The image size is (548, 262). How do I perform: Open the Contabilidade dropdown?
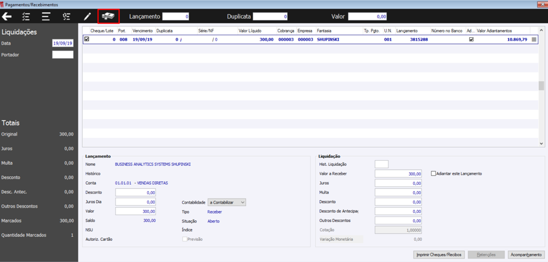227,203
